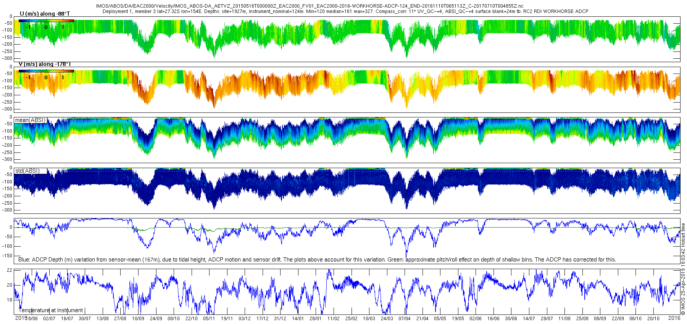The image size is (687, 324).
Task: Click the 'Blue: ADCP Depth (m) variation' caption
Action: click(x=317, y=260)
